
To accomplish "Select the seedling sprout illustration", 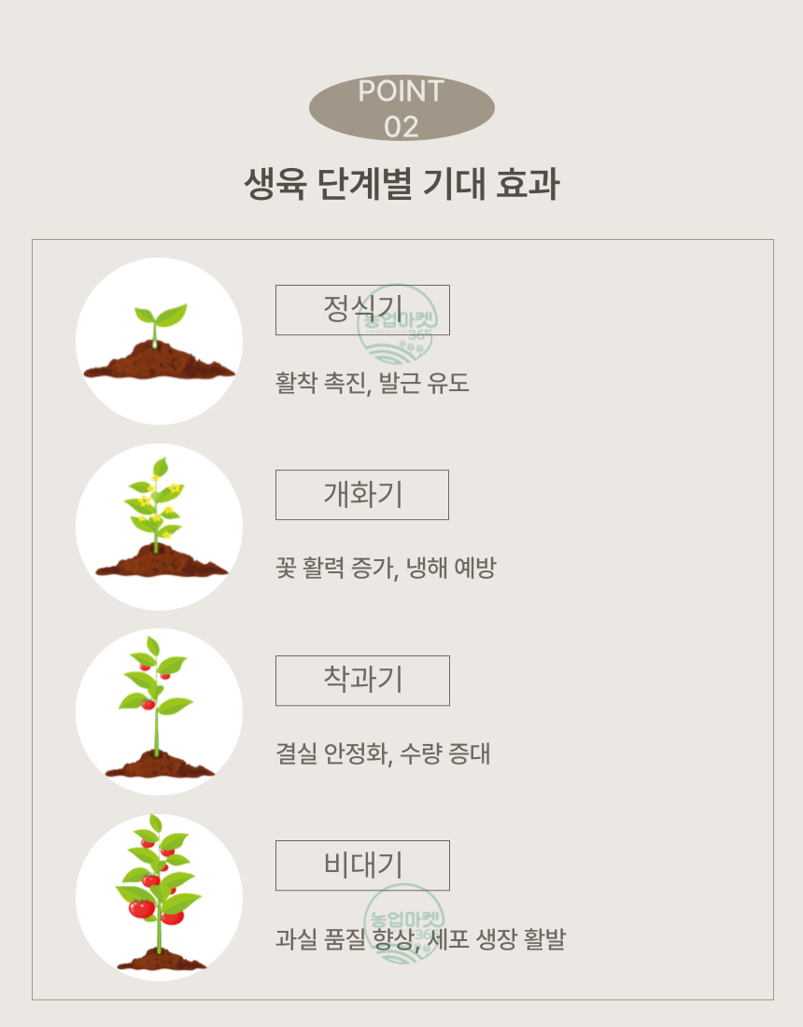I will point(159,341).
